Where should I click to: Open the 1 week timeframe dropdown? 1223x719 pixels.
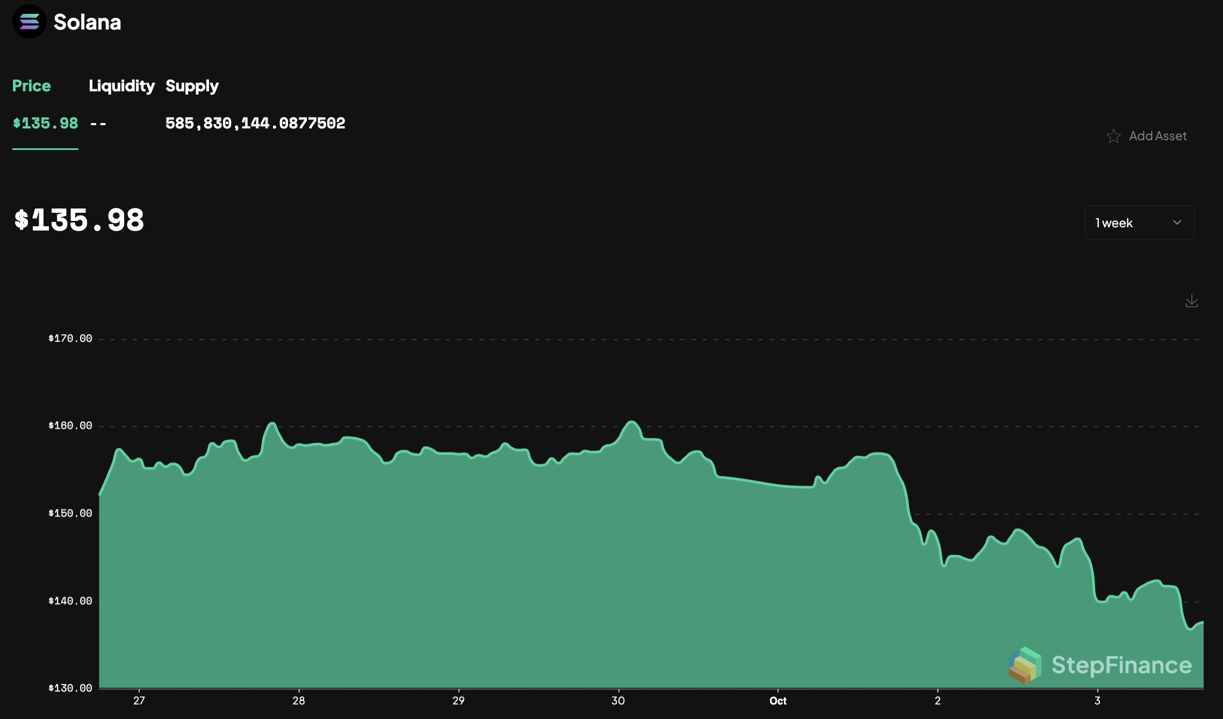(1139, 222)
